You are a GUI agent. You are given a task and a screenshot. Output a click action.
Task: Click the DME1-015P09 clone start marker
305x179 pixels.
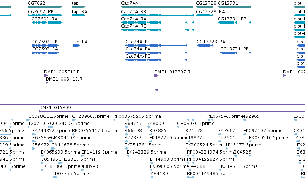[x=40, y=111]
